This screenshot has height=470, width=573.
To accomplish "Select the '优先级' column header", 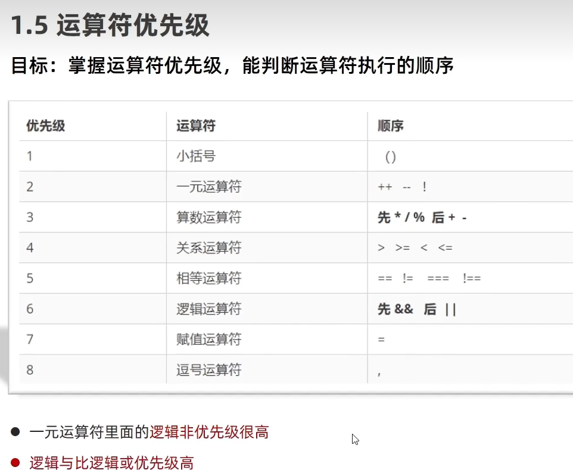I will coord(46,126).
